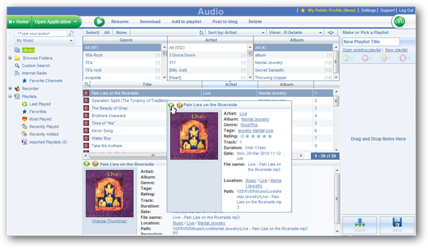Click the track icon beside Water Boy
Image resolution: width=428 pixels, height=248 pixels.
point(86,138)
